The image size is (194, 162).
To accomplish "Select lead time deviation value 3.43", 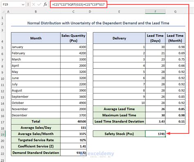I will [155, 121].
